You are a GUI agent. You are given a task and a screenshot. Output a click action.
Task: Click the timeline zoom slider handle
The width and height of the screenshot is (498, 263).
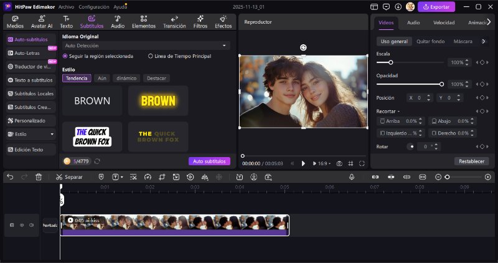[x=447, y=177]
